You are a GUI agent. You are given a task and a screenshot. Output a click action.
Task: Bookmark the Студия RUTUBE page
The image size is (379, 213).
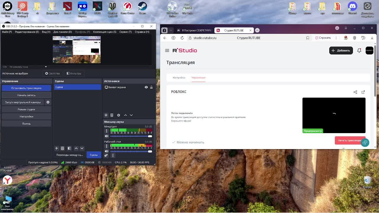point(308,38)
